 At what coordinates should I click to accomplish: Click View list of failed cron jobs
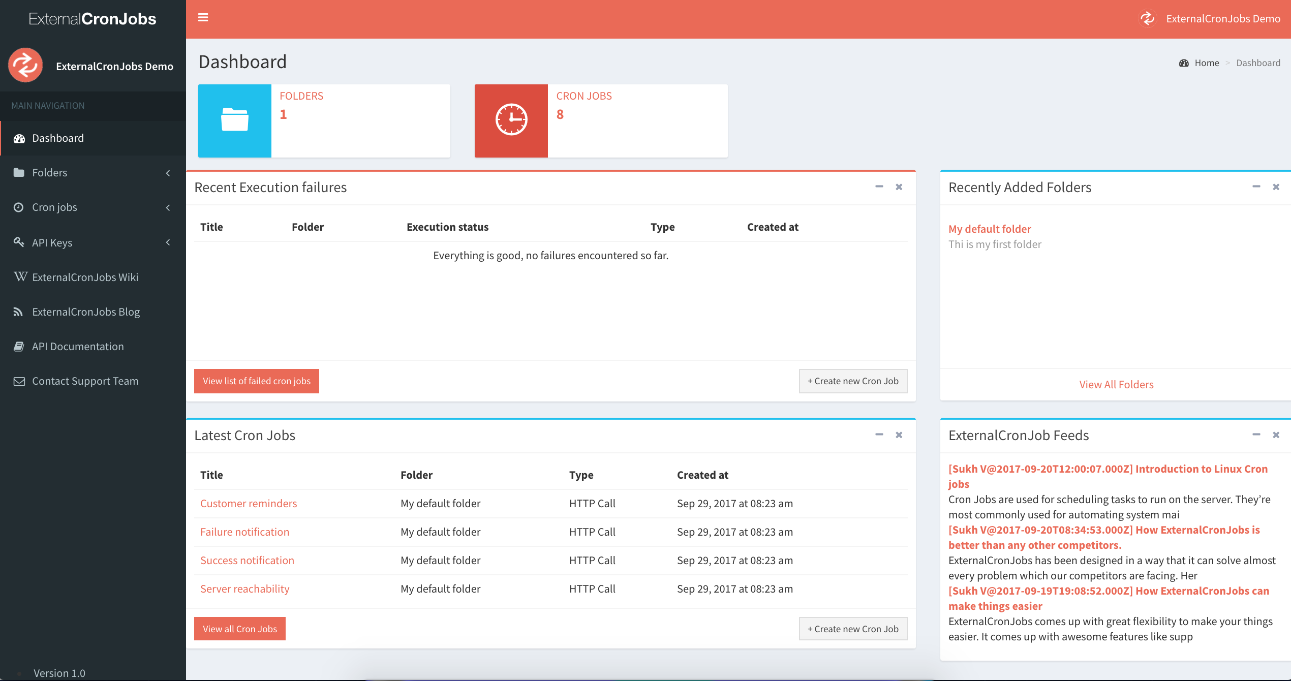click(x=256, y=381)
